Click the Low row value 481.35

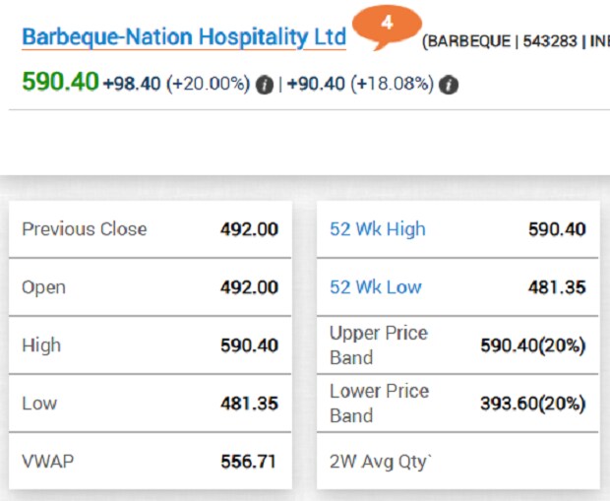click(x=249, y=404)
